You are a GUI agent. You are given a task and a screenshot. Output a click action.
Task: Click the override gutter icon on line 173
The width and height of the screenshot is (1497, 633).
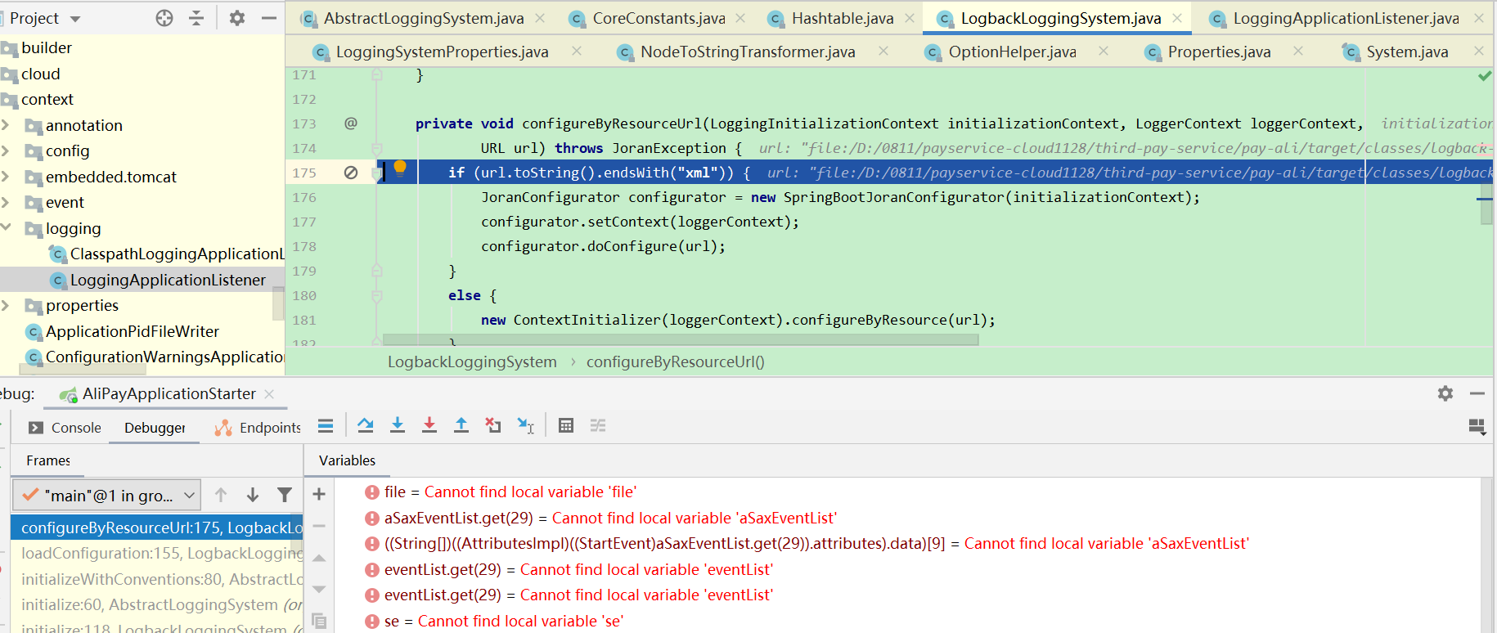pyautogui.click(x=351, y=123)
